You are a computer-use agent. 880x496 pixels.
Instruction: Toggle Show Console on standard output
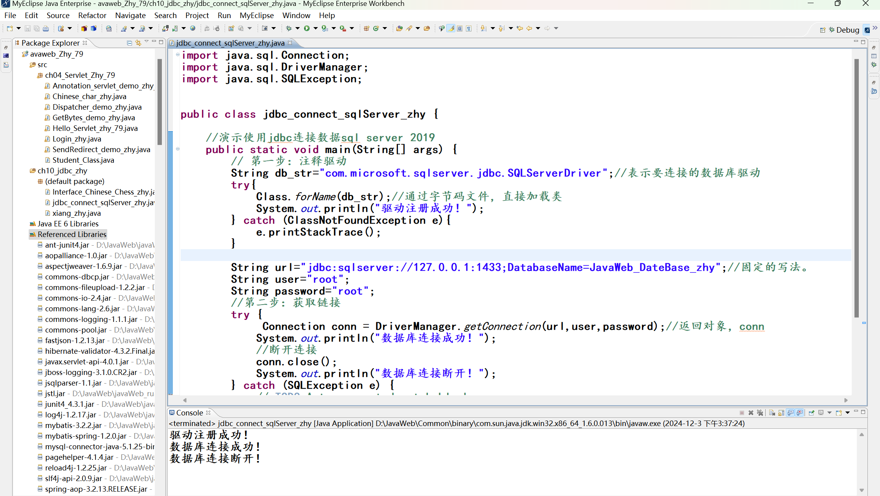[x=790, y=413]
